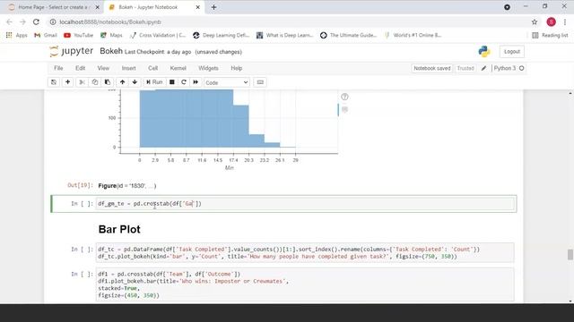This screenshot has width=574, height=322.
Task: Click the Chrome media control icon
Action: 507,7
